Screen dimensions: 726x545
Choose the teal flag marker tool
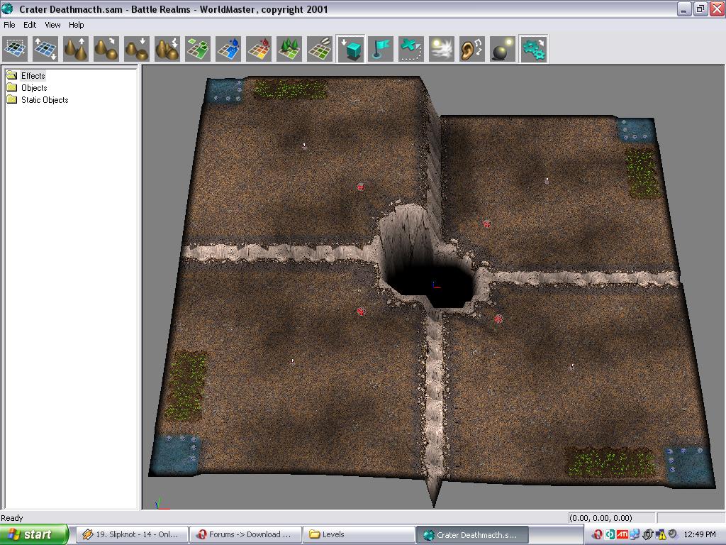pos(381,49)
